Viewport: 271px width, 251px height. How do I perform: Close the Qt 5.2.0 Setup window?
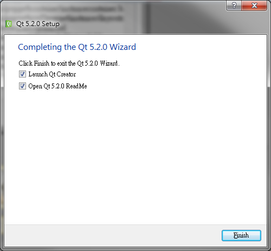coord(254,5)
